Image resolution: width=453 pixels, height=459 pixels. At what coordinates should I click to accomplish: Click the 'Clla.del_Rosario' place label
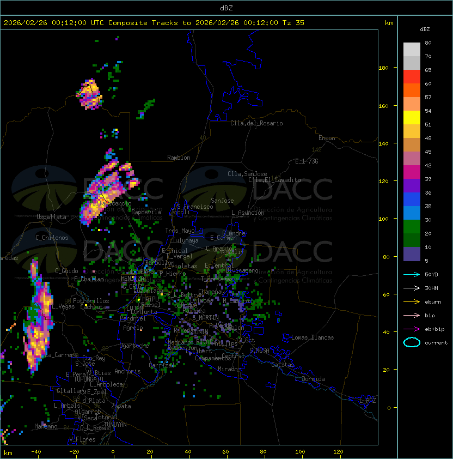coord(256,123)
